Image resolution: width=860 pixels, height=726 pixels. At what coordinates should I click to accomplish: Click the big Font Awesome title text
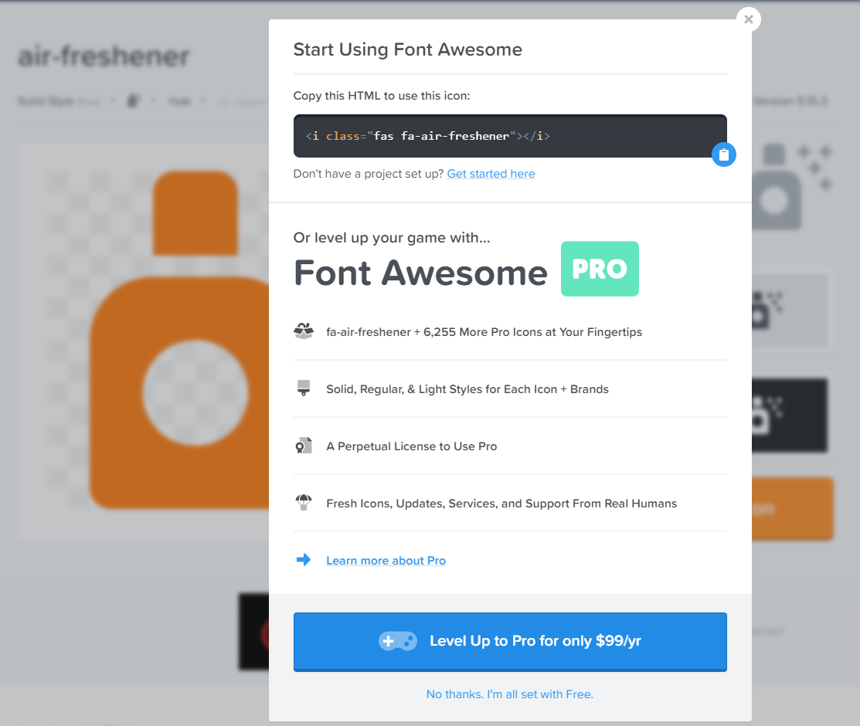coord(420,273)
